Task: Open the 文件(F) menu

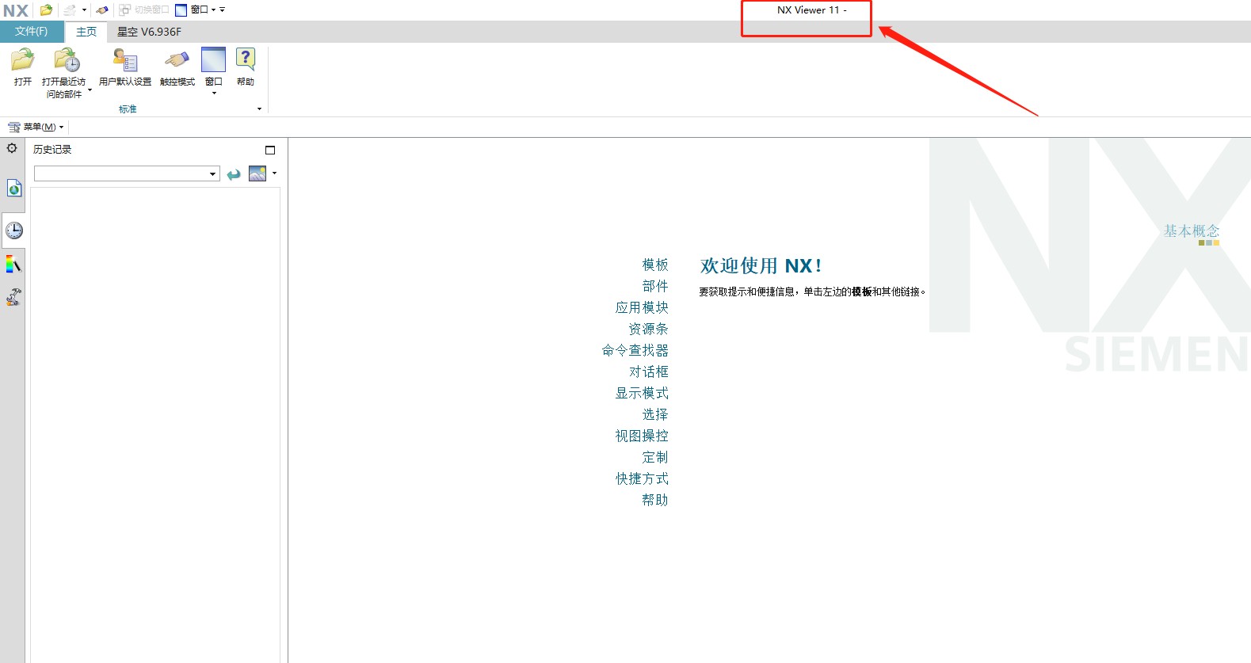Action: [31, 32]
